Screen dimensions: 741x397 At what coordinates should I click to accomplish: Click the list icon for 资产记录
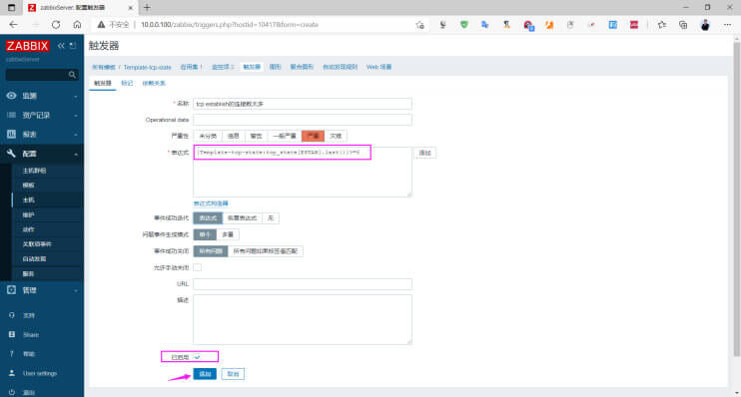coord(11,115)
